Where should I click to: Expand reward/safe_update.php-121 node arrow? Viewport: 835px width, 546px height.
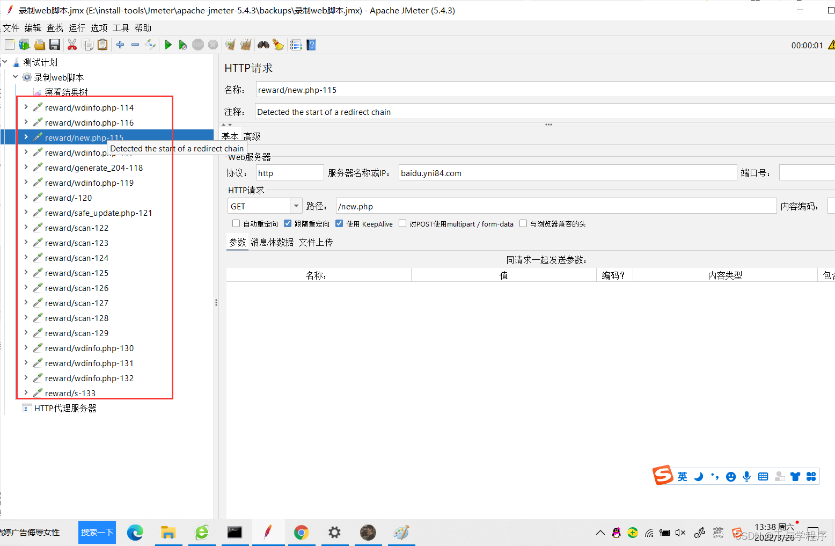[26, 212]
